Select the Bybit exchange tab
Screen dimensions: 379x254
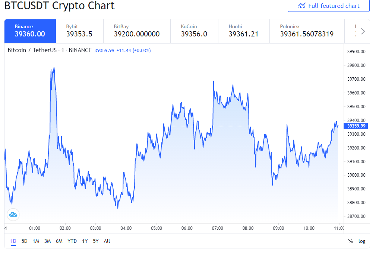click(79, 31)
